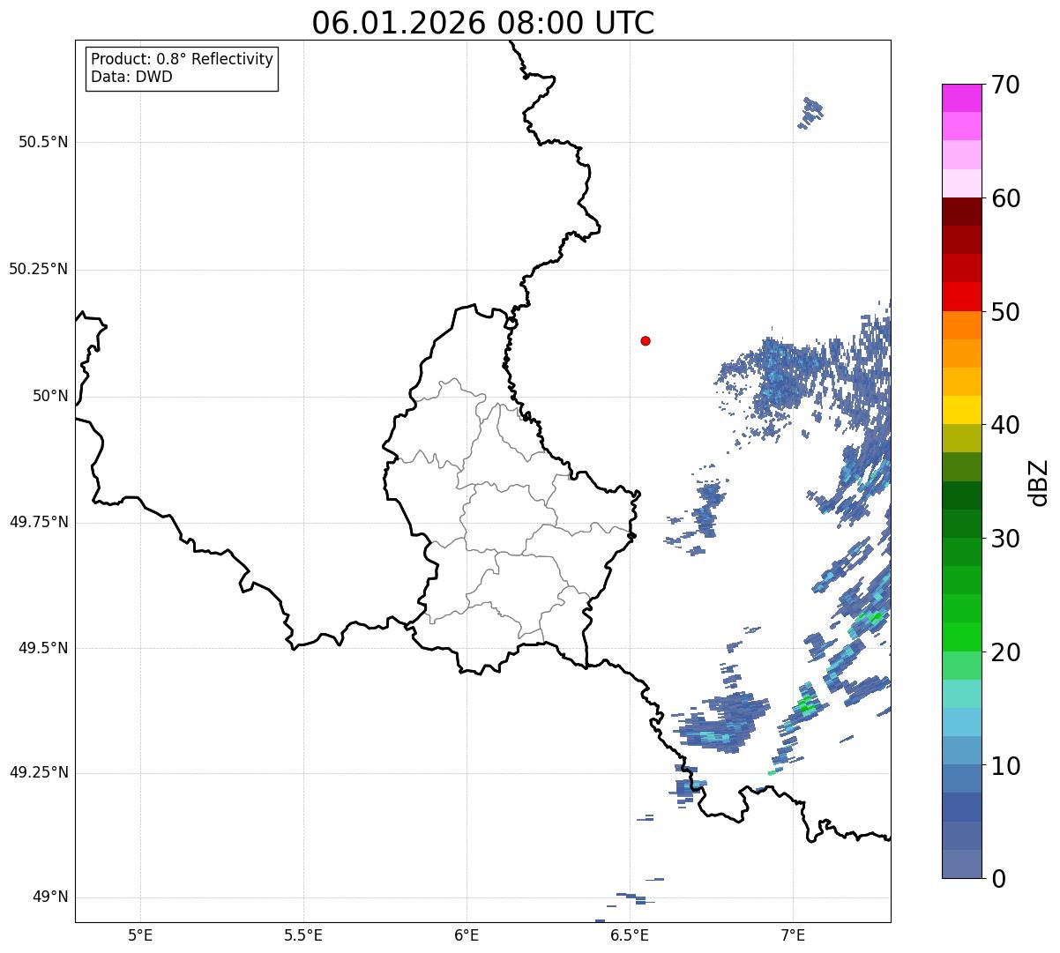Click the latitude label "49.5°N"
Image resolution: width=1060 pixels, height=953 pixels.
click(43, 648)
